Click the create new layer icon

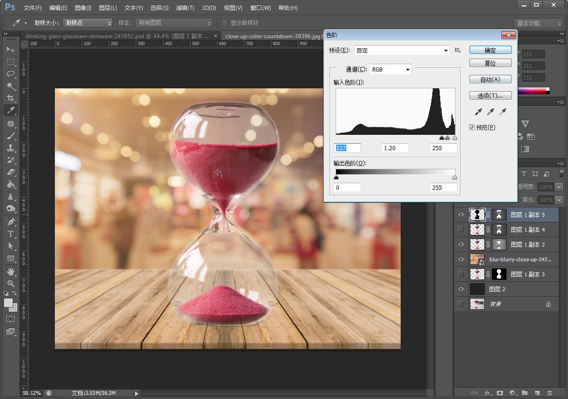pyautogui.click(x=537, y=393)
